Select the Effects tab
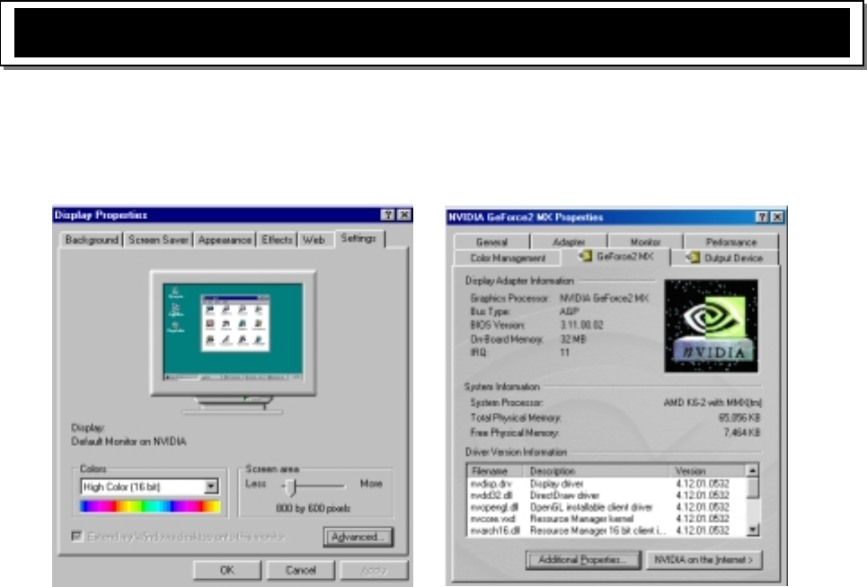867x587 pixels. coord(277,240)
